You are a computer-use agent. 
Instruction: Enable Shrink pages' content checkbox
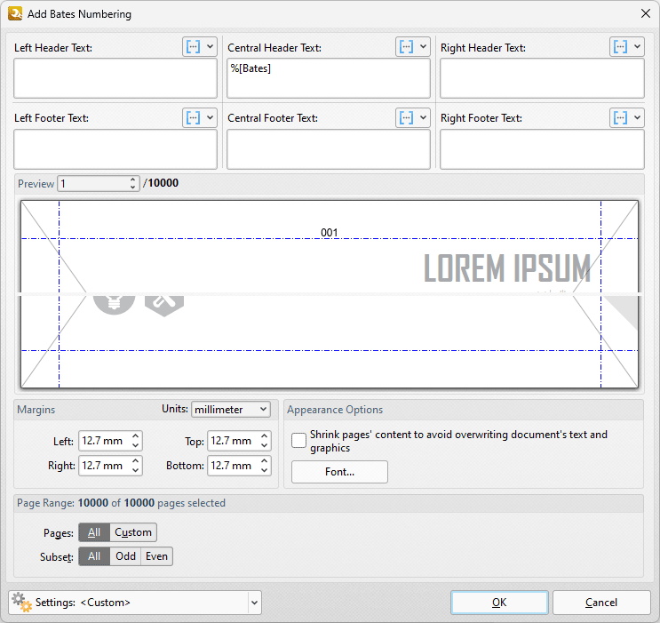pos(299,441)
